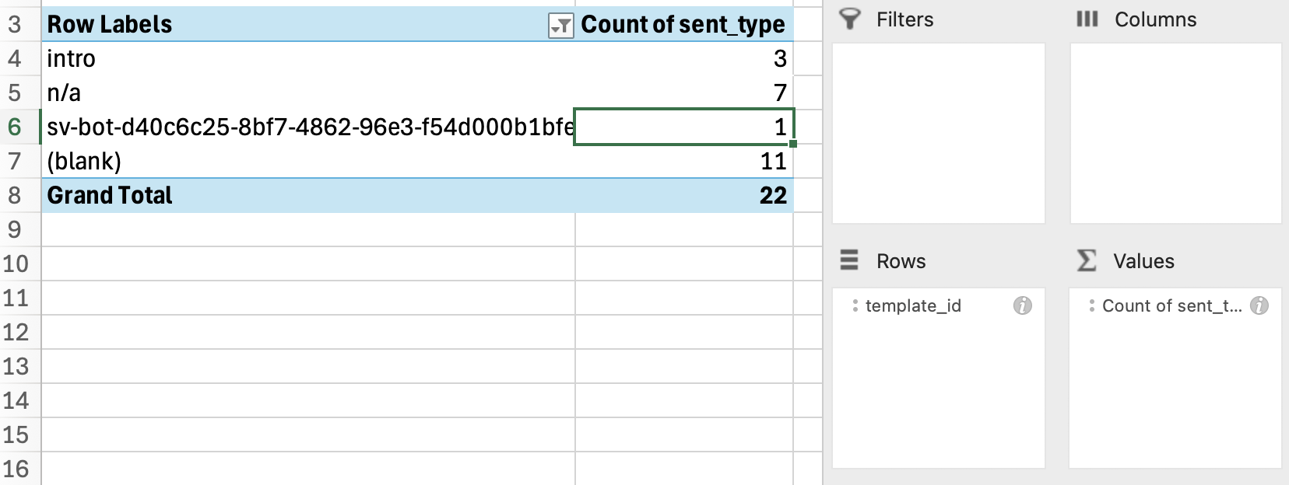The image size is (1289, 485).
Task: Open the Row Labels filter dropdown
Action: coord(560,26)
